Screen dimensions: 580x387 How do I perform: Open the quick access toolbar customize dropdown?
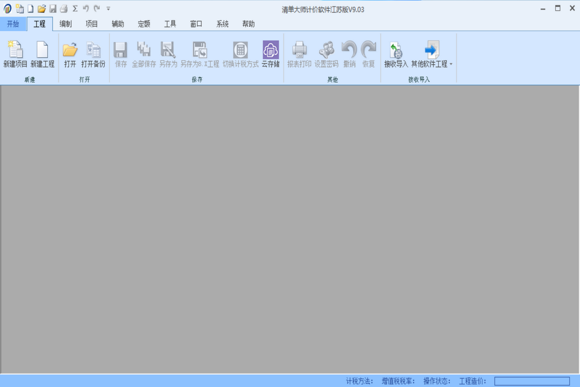coord(108,8)
